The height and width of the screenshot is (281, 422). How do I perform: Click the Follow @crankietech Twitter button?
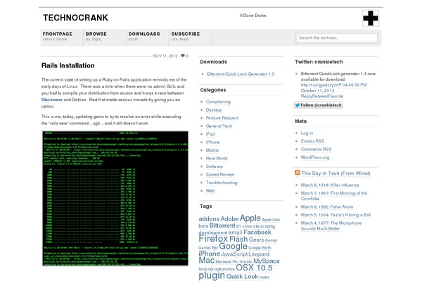click(318, 105)
